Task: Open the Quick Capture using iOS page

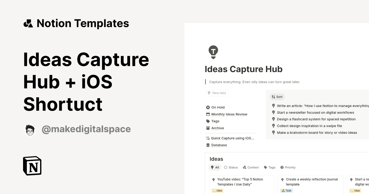Action: tap(232, 138)
